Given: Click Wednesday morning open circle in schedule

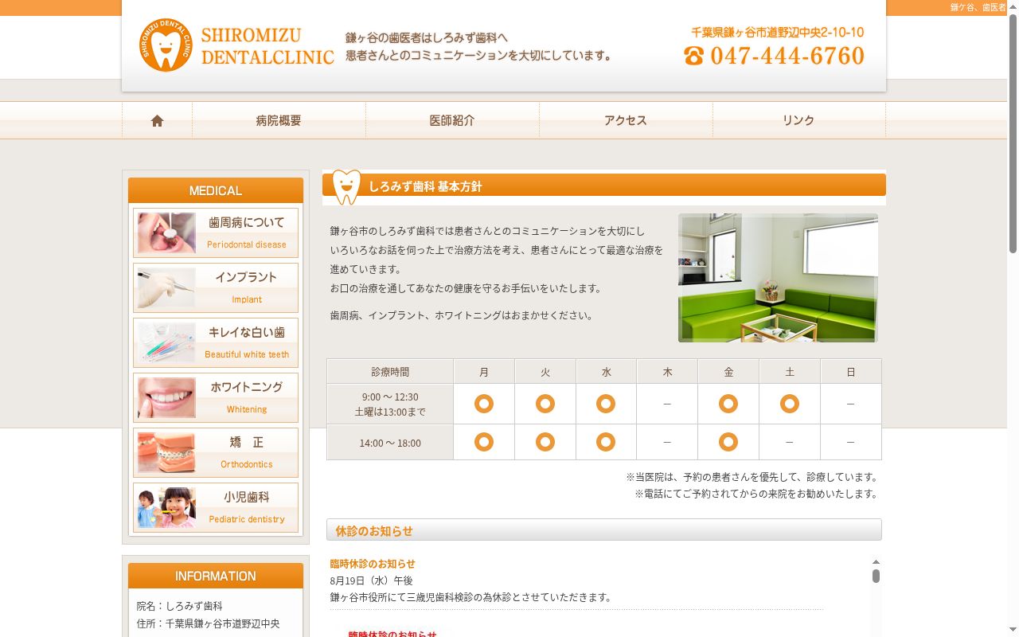Looking at the screenshot, I should (606, 404).
